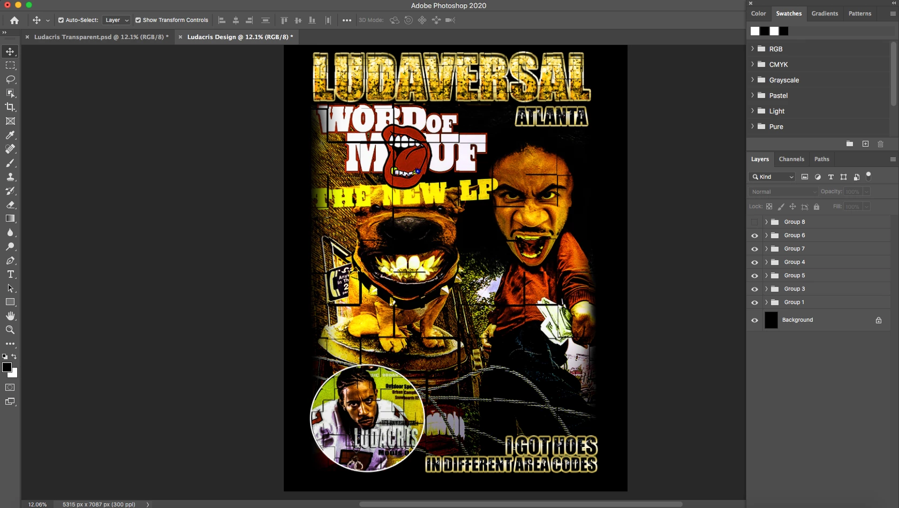Screen dimensions: 899x508
Task: Select the Path Selection tool
Action: click(x=10, y=288)
